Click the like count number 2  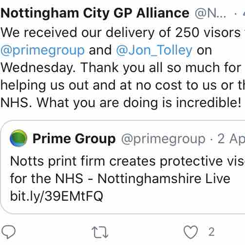(x=211, y=232)
